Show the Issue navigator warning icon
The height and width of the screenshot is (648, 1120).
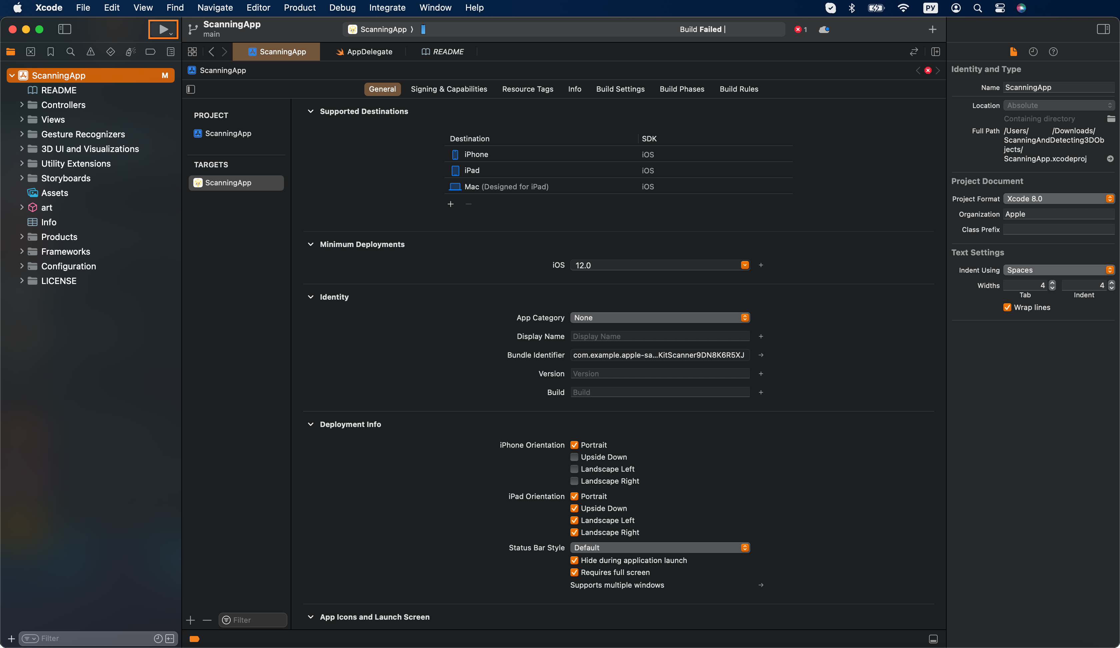tap(90, 52)
